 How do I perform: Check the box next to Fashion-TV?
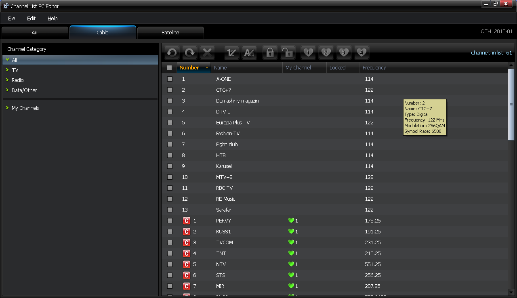point(170,134)
